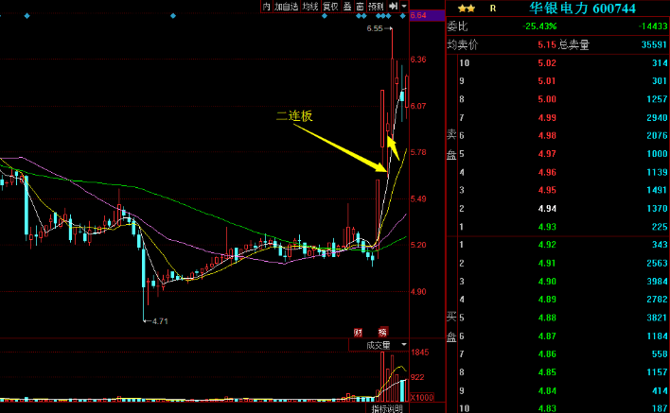Open the 指标说明 indicator description
This screenshot has width=670, height=413.
click(x=386, y=408)
